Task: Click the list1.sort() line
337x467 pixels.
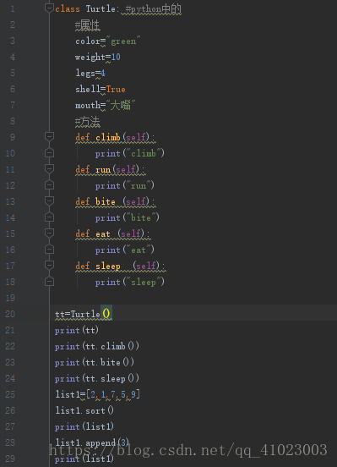Action: (x=84, y=410)
